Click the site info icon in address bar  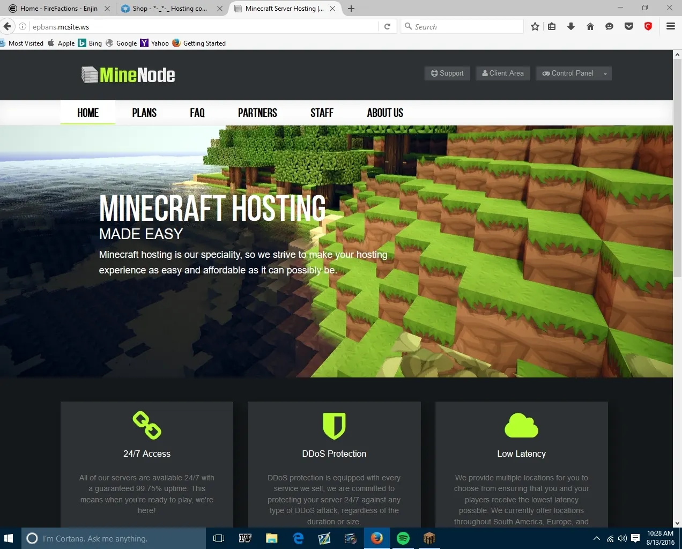[23, 26]
